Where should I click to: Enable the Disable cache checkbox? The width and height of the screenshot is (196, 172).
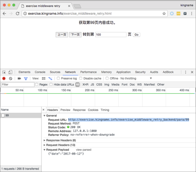(81, 78)
